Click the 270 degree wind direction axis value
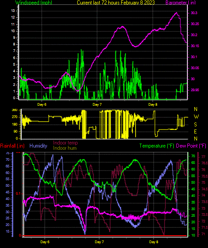This screenshot has height=248, width=208. 14,117
